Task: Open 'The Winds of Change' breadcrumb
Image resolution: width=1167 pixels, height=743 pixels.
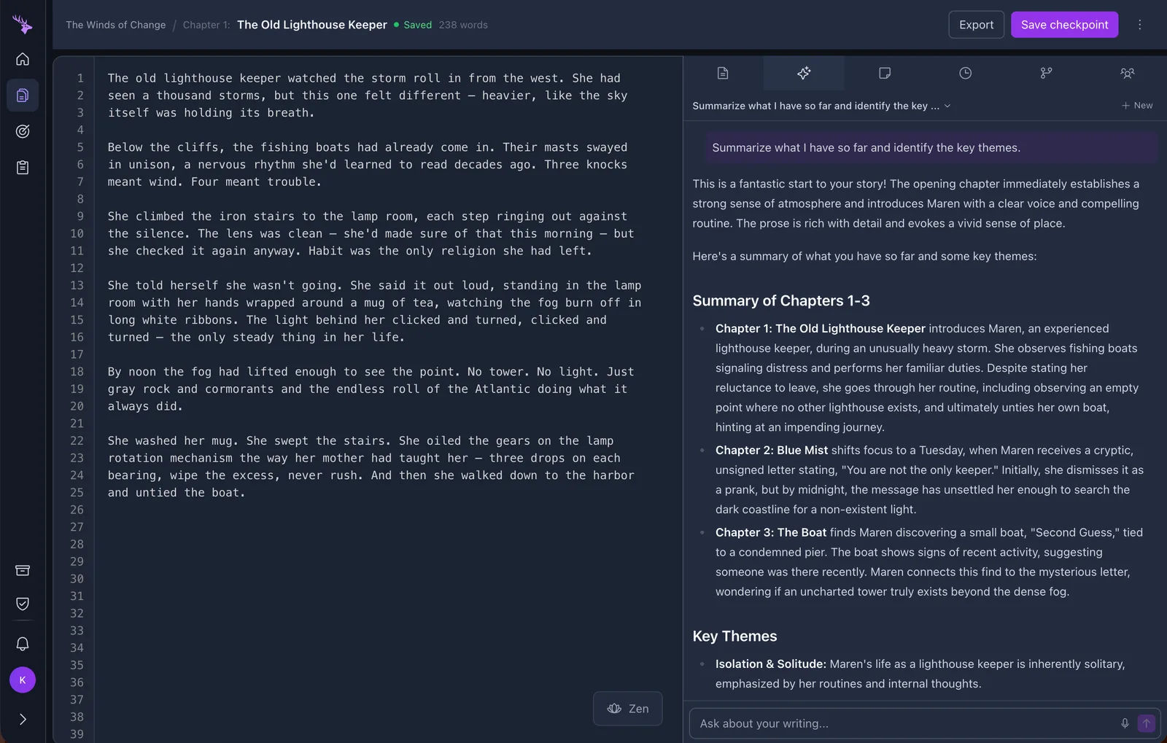Action: point(115,24)
